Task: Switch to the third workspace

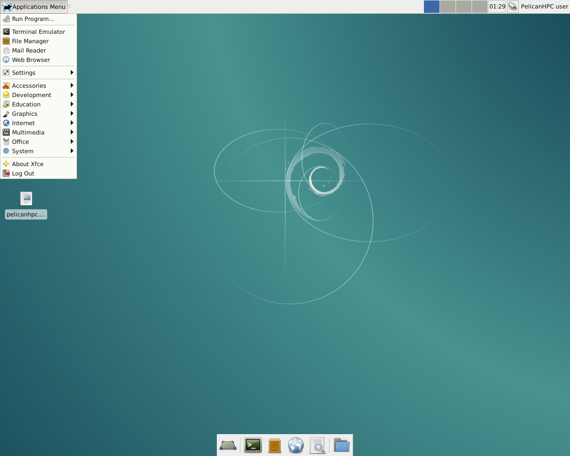Action: point(464,7)
